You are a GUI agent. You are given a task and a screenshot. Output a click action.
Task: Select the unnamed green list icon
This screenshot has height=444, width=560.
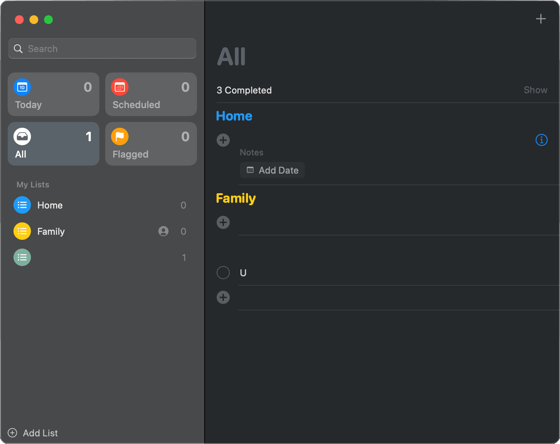tap(22, 257)
